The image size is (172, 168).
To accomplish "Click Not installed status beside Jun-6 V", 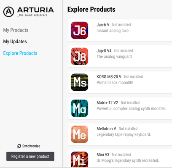I will (121, 25).
